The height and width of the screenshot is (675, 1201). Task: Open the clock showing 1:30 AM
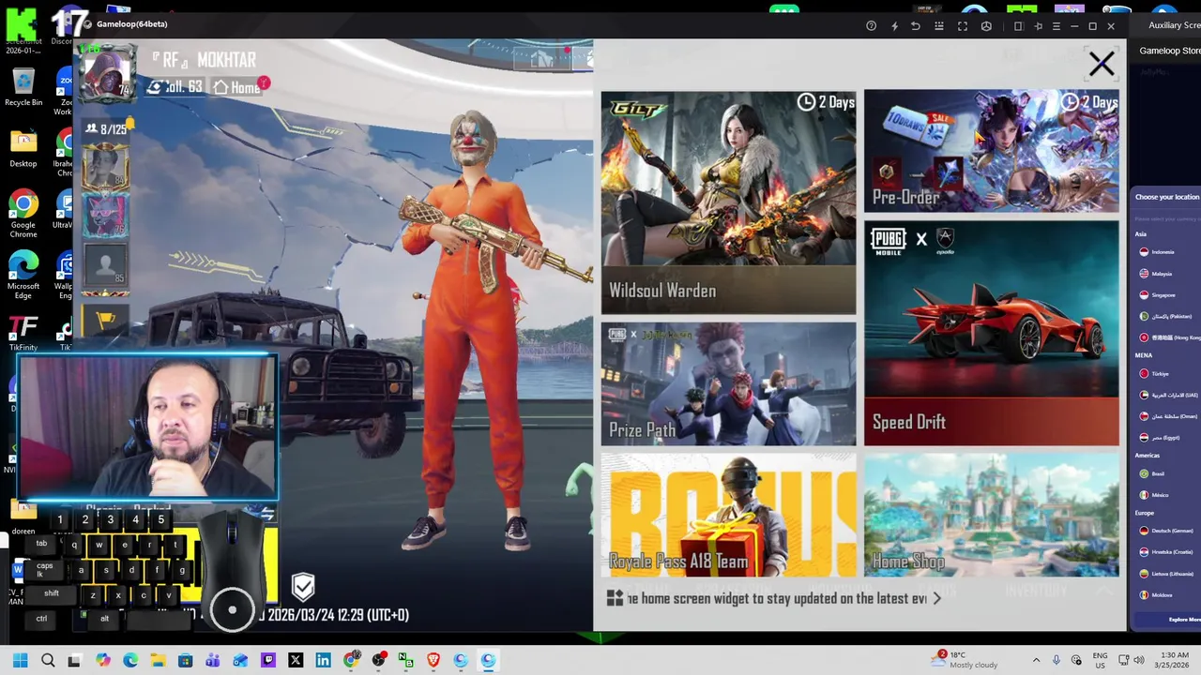click(x=1174, y=660)
